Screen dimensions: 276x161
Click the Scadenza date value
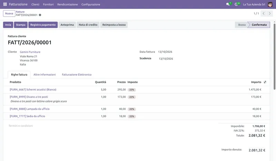(166, 59)
